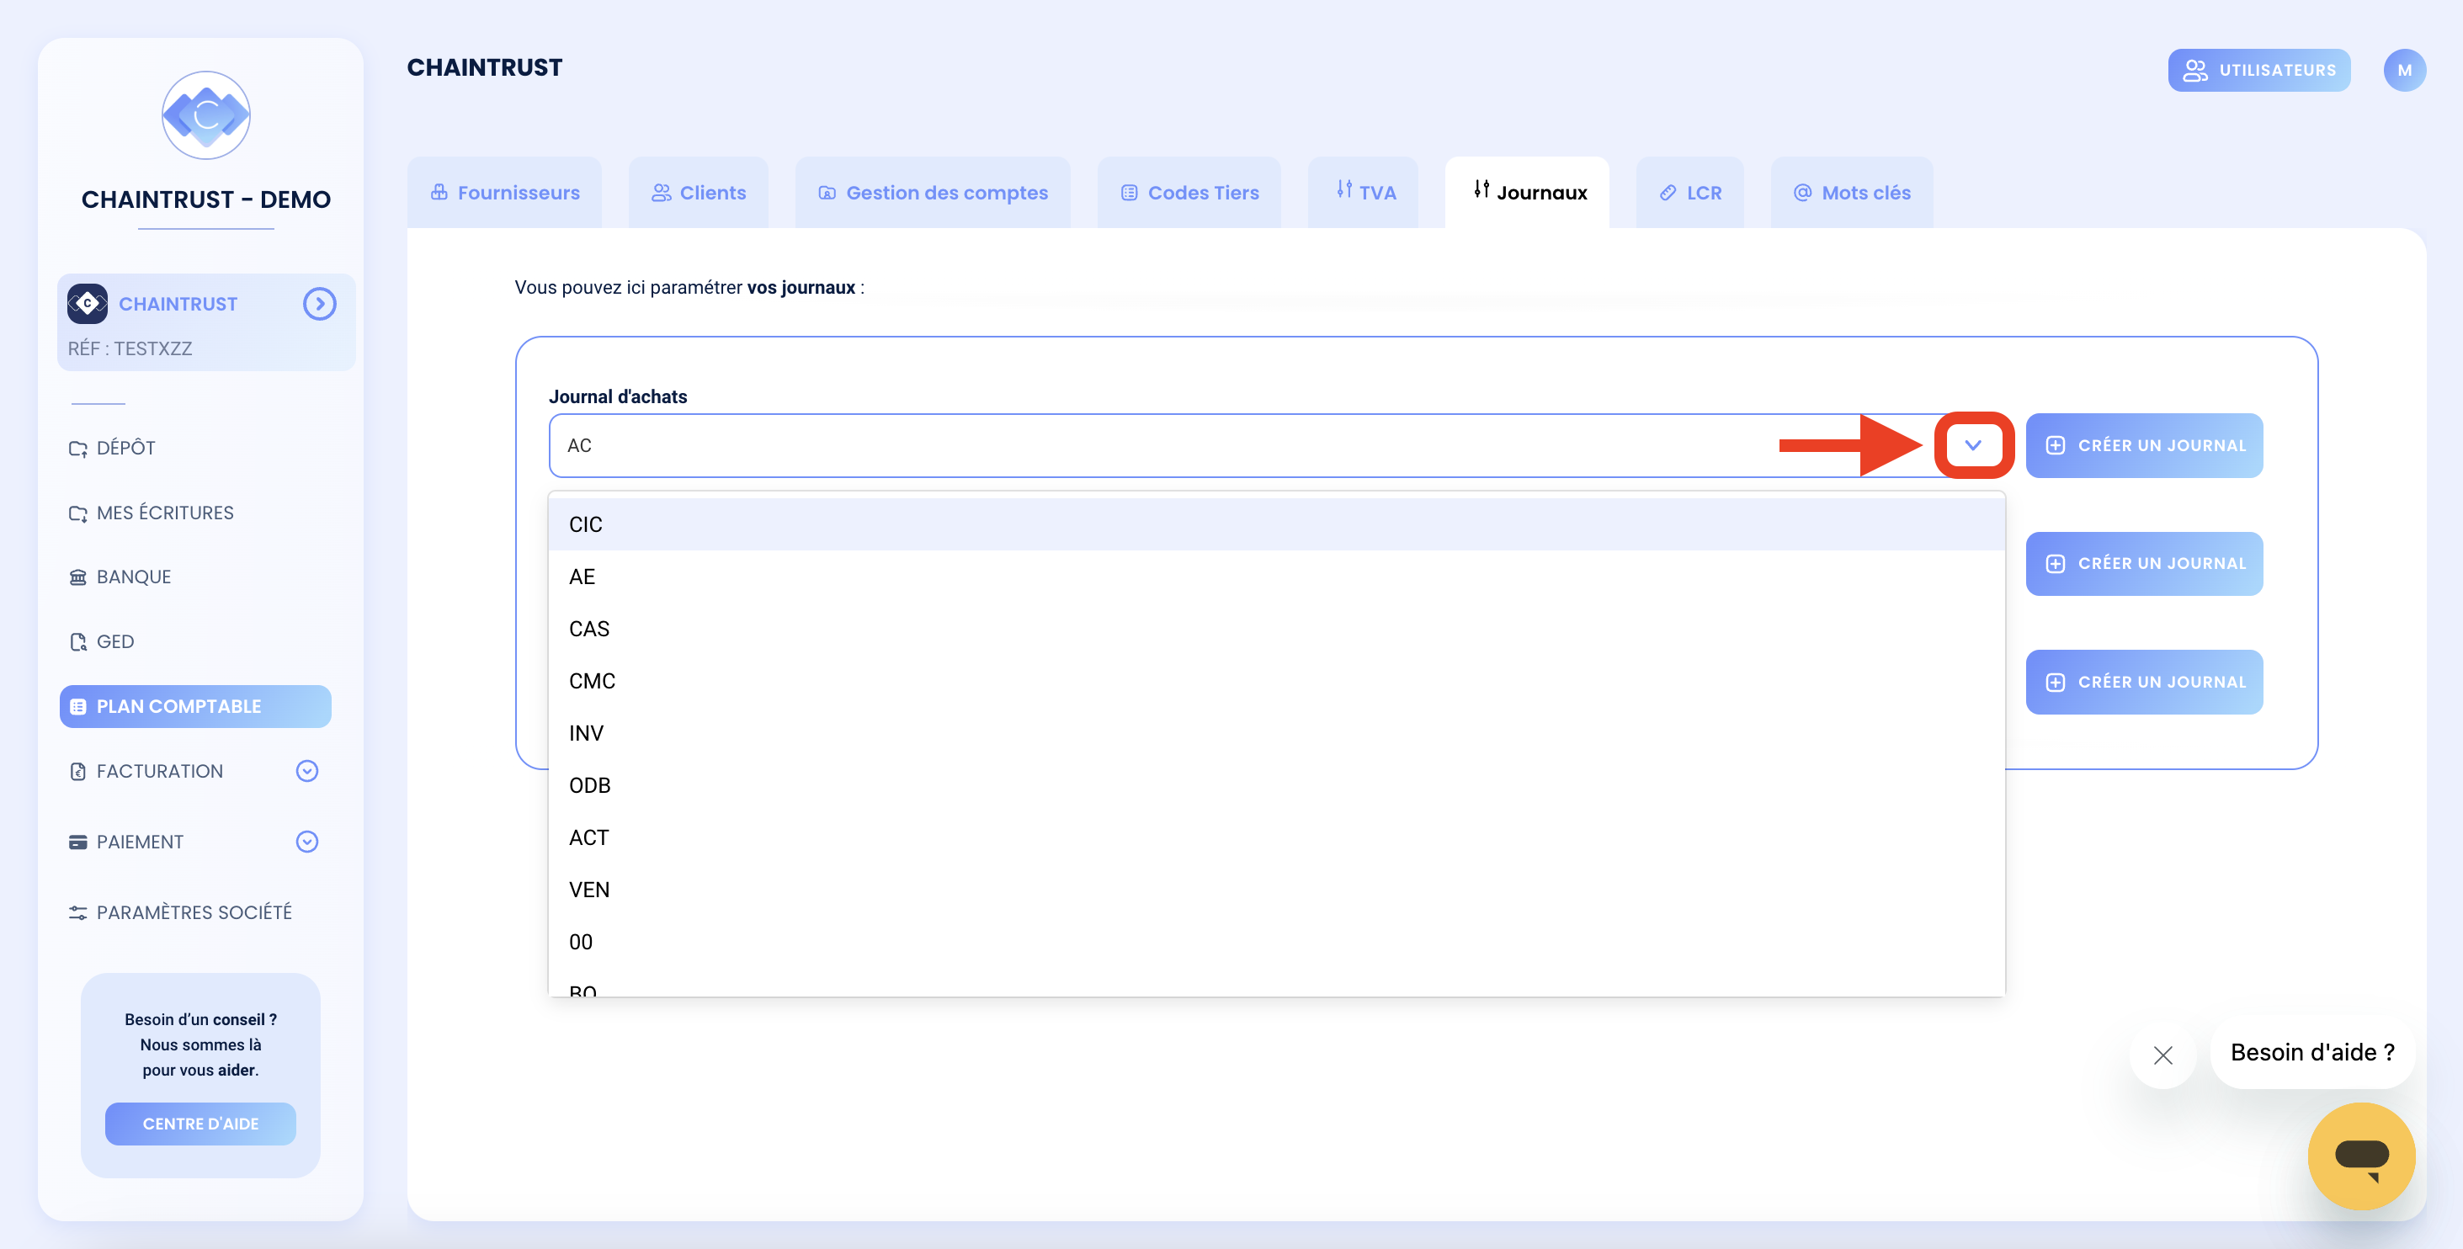
Task: Click the plus icon in first CRÉER UN JOURNAL
Action: (2056, 446)
